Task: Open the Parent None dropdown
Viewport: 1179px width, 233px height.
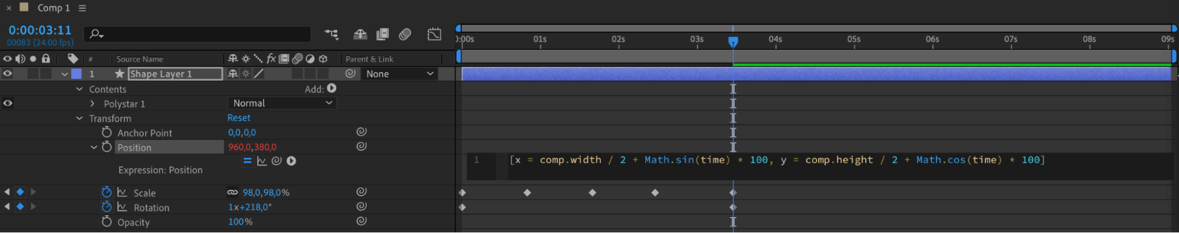Action: (400, 74)
